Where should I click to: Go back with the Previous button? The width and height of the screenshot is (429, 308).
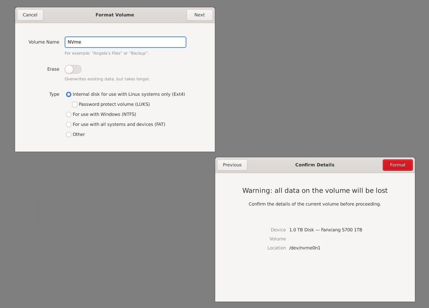(232, 165)
